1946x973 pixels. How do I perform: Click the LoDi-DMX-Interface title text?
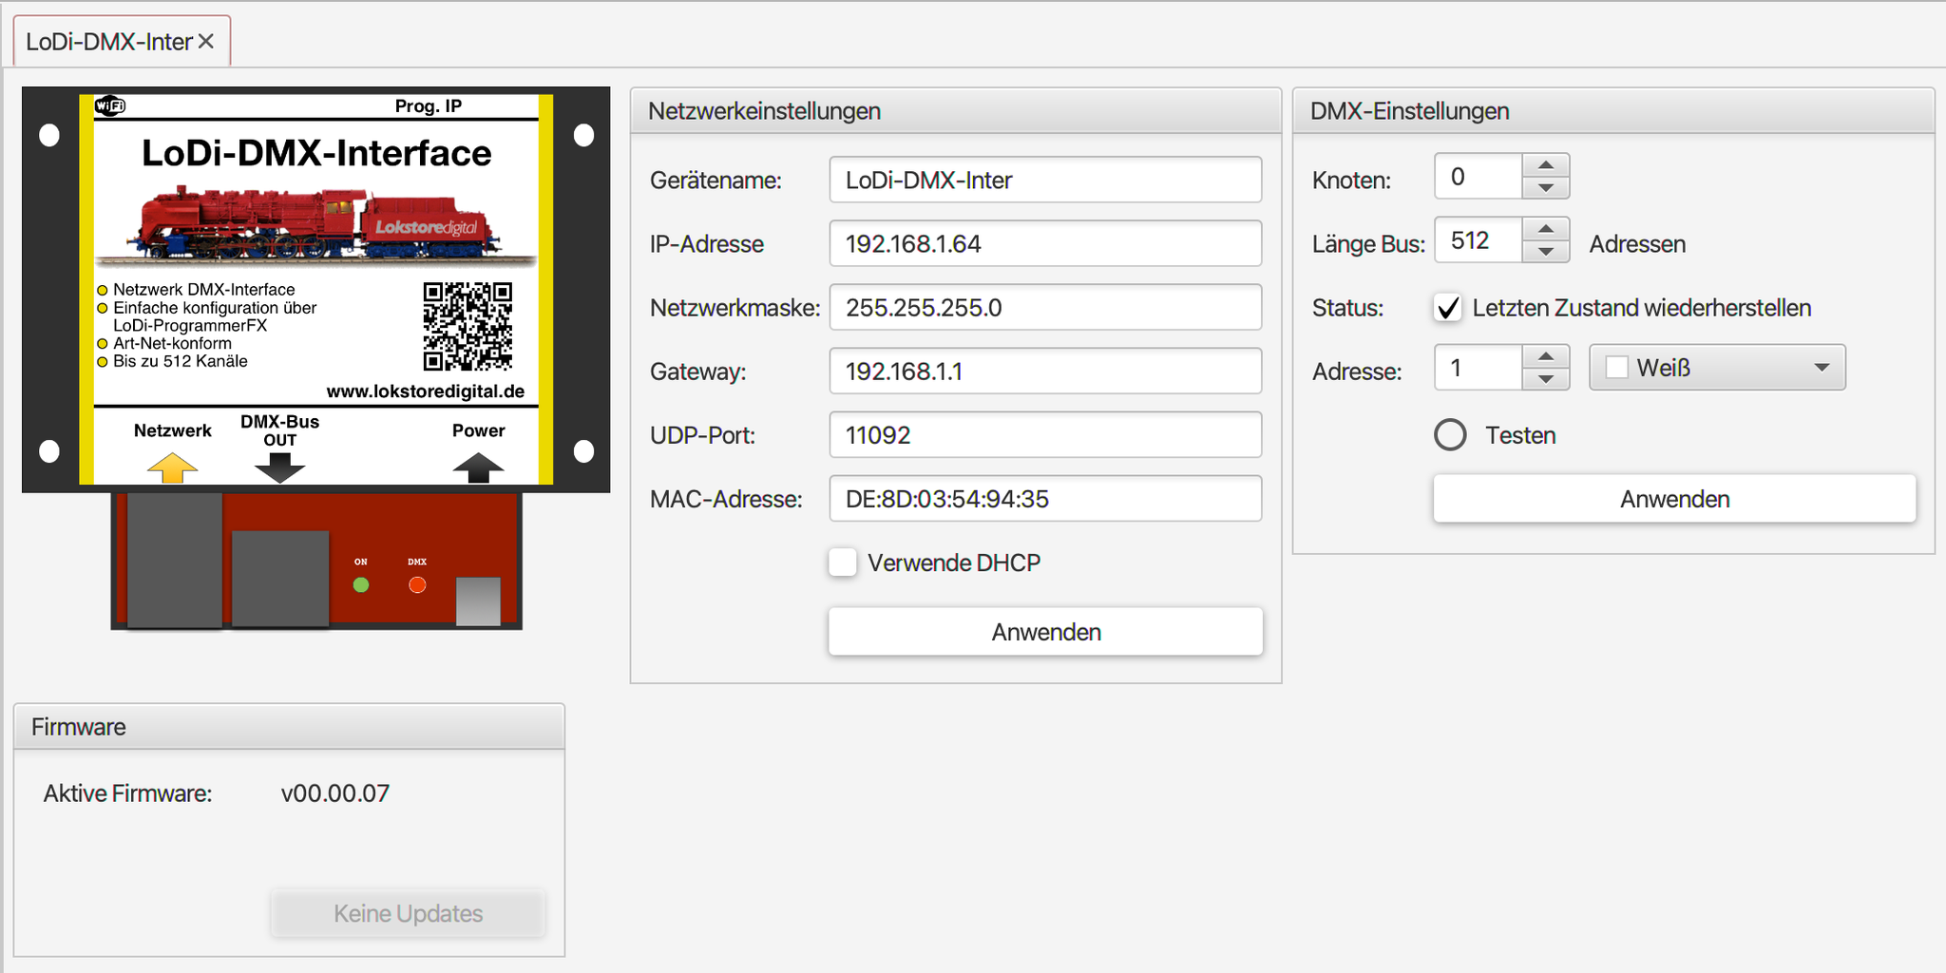[316, 153]
